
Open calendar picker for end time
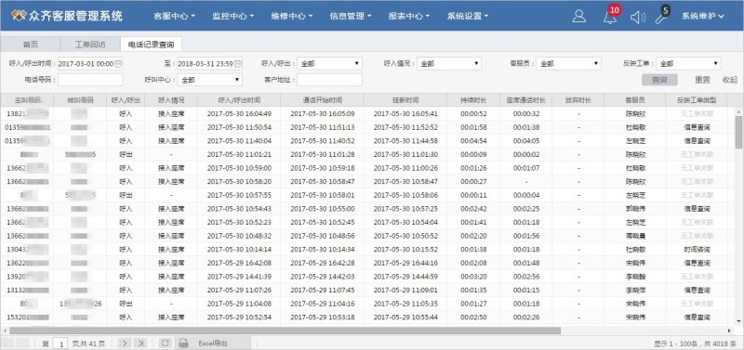tap(238, 63)
